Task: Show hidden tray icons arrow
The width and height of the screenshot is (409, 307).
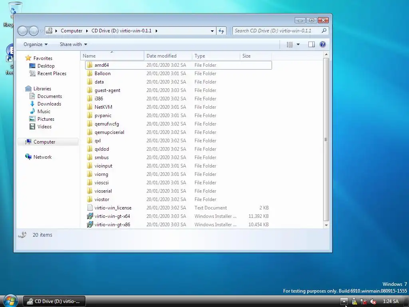Action: click(x=344, y=301)
